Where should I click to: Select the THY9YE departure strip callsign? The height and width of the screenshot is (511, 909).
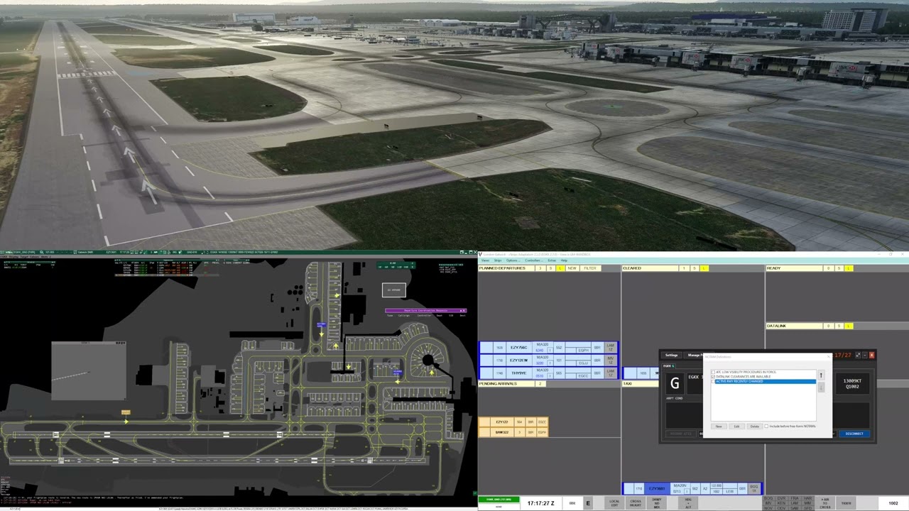click(519, 373)
